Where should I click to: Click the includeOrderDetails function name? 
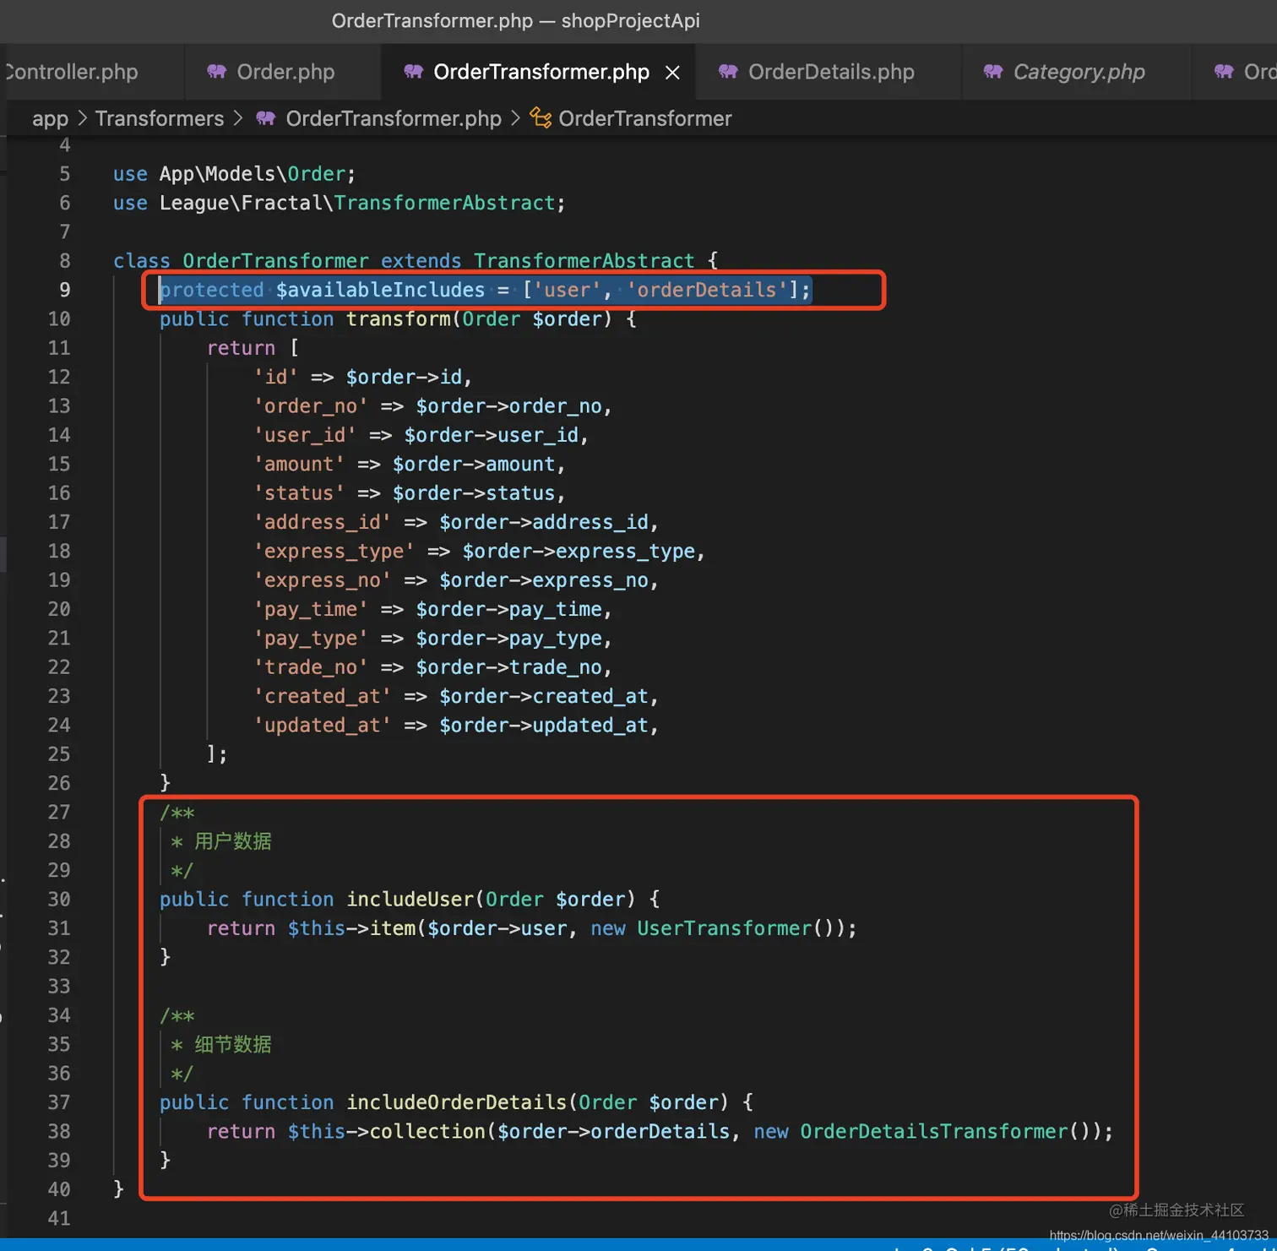456,1102
